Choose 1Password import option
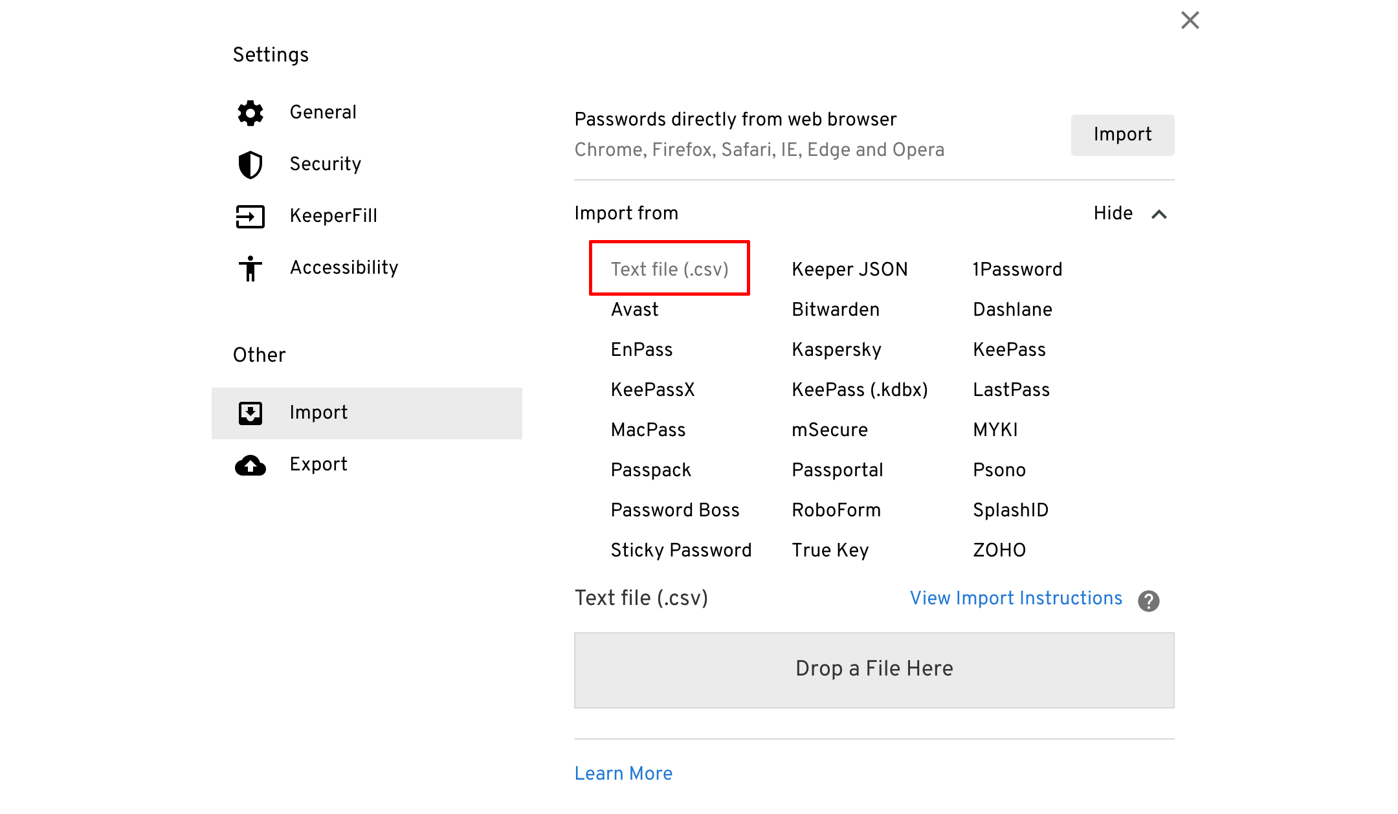Viewport: 1398px width, 814px height. click(x=1017, y=269)
